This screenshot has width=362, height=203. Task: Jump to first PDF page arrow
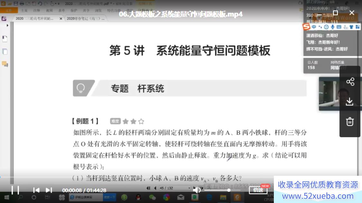pos(148,188)
